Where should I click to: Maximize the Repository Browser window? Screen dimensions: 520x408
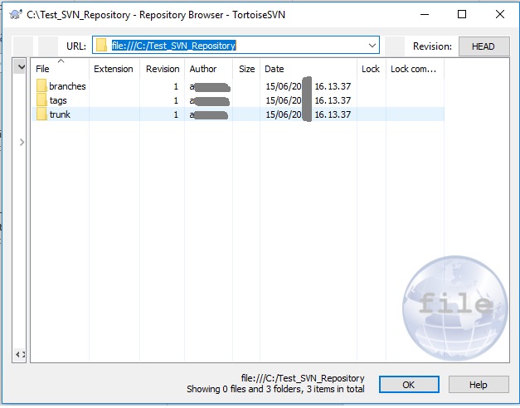tap(462, 14)
